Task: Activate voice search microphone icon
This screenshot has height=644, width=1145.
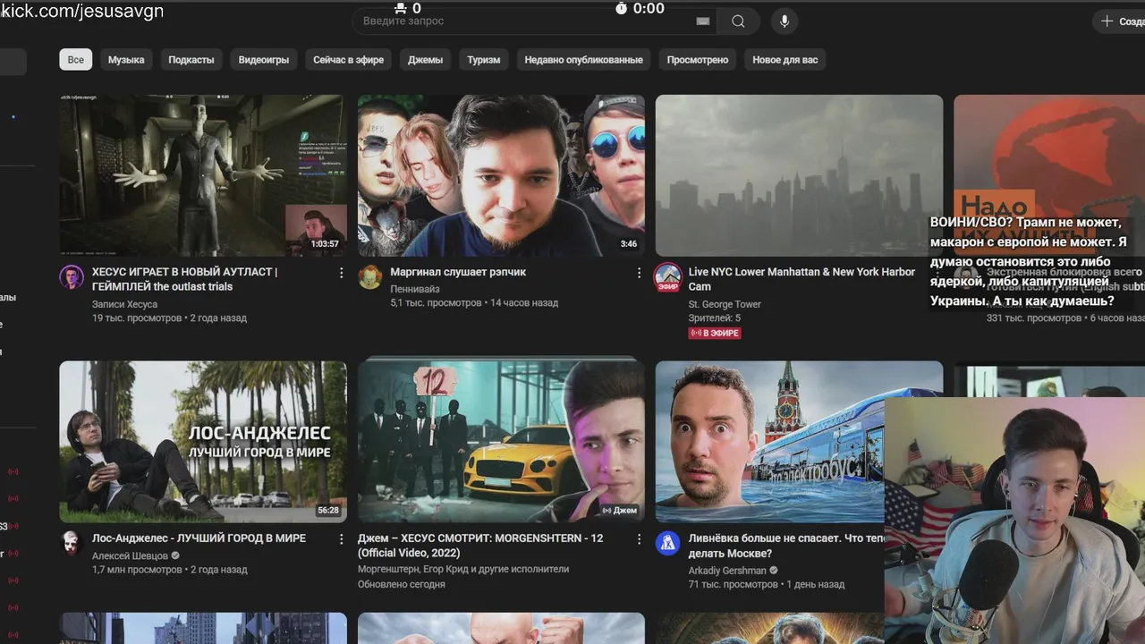Action: tap(785, 21)
